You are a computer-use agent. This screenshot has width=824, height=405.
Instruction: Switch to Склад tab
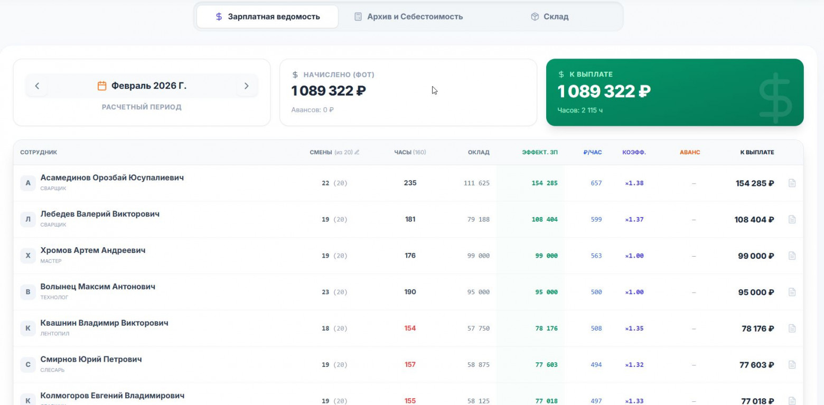point(550,17)
